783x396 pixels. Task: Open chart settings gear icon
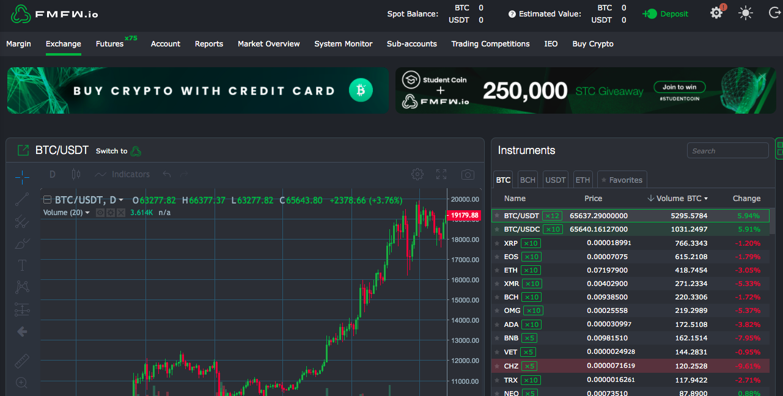point(417,174)
